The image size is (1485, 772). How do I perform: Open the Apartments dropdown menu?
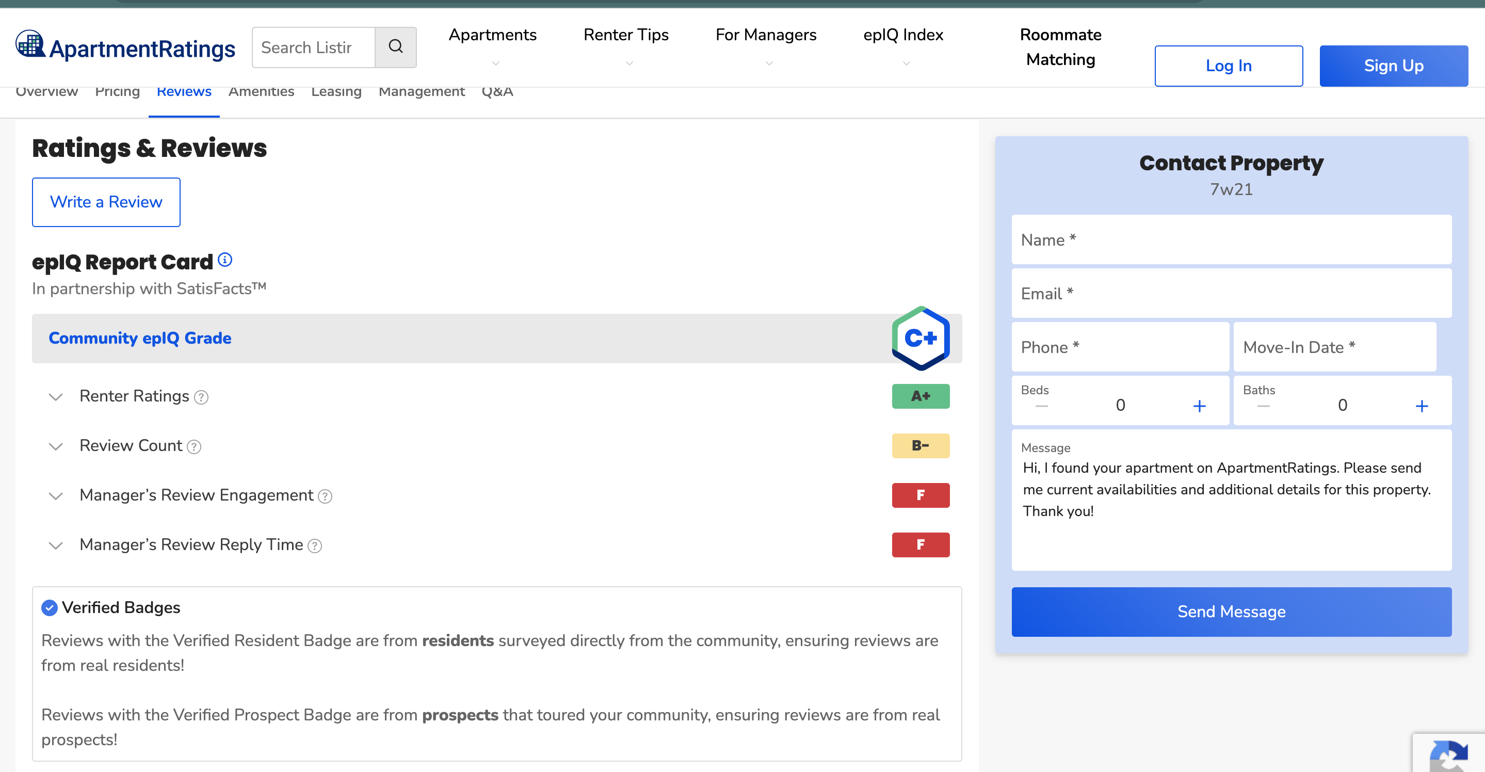(493, 35)
